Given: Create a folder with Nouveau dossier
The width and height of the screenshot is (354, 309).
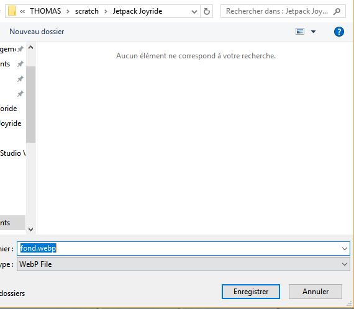Looking at the screenshot, I should [37, 32].
